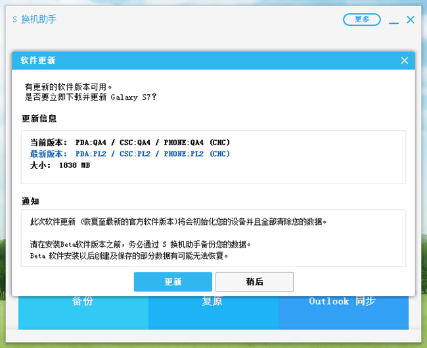Click the 软件更新 dialog title bar
The width and height of the screenshot is (427, 348).
(197, 61)
